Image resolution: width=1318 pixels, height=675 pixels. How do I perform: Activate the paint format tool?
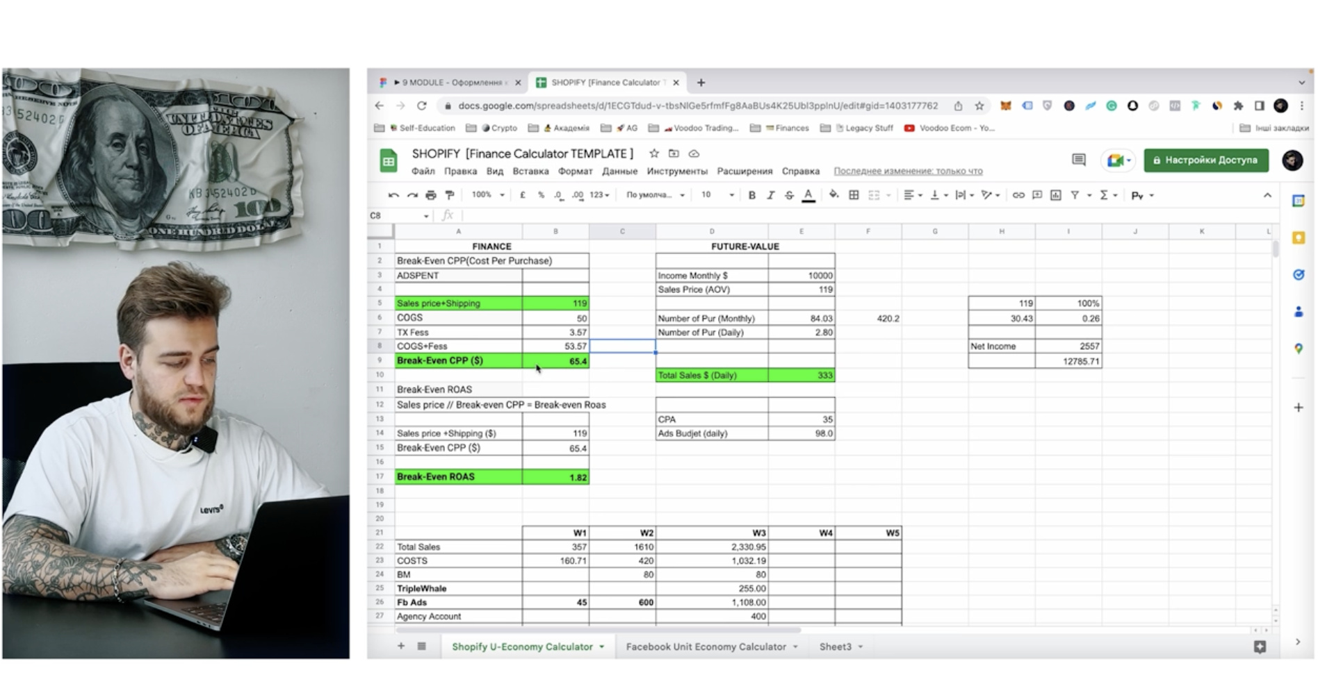(x=450, y=195)
